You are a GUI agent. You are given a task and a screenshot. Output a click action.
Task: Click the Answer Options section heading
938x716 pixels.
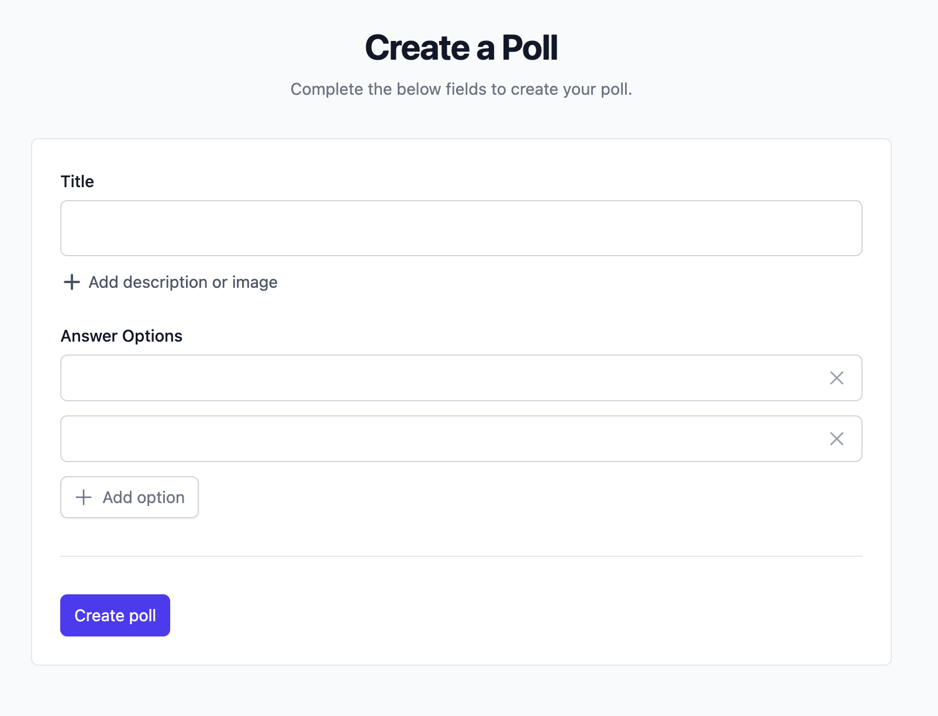tap(121, 336)
